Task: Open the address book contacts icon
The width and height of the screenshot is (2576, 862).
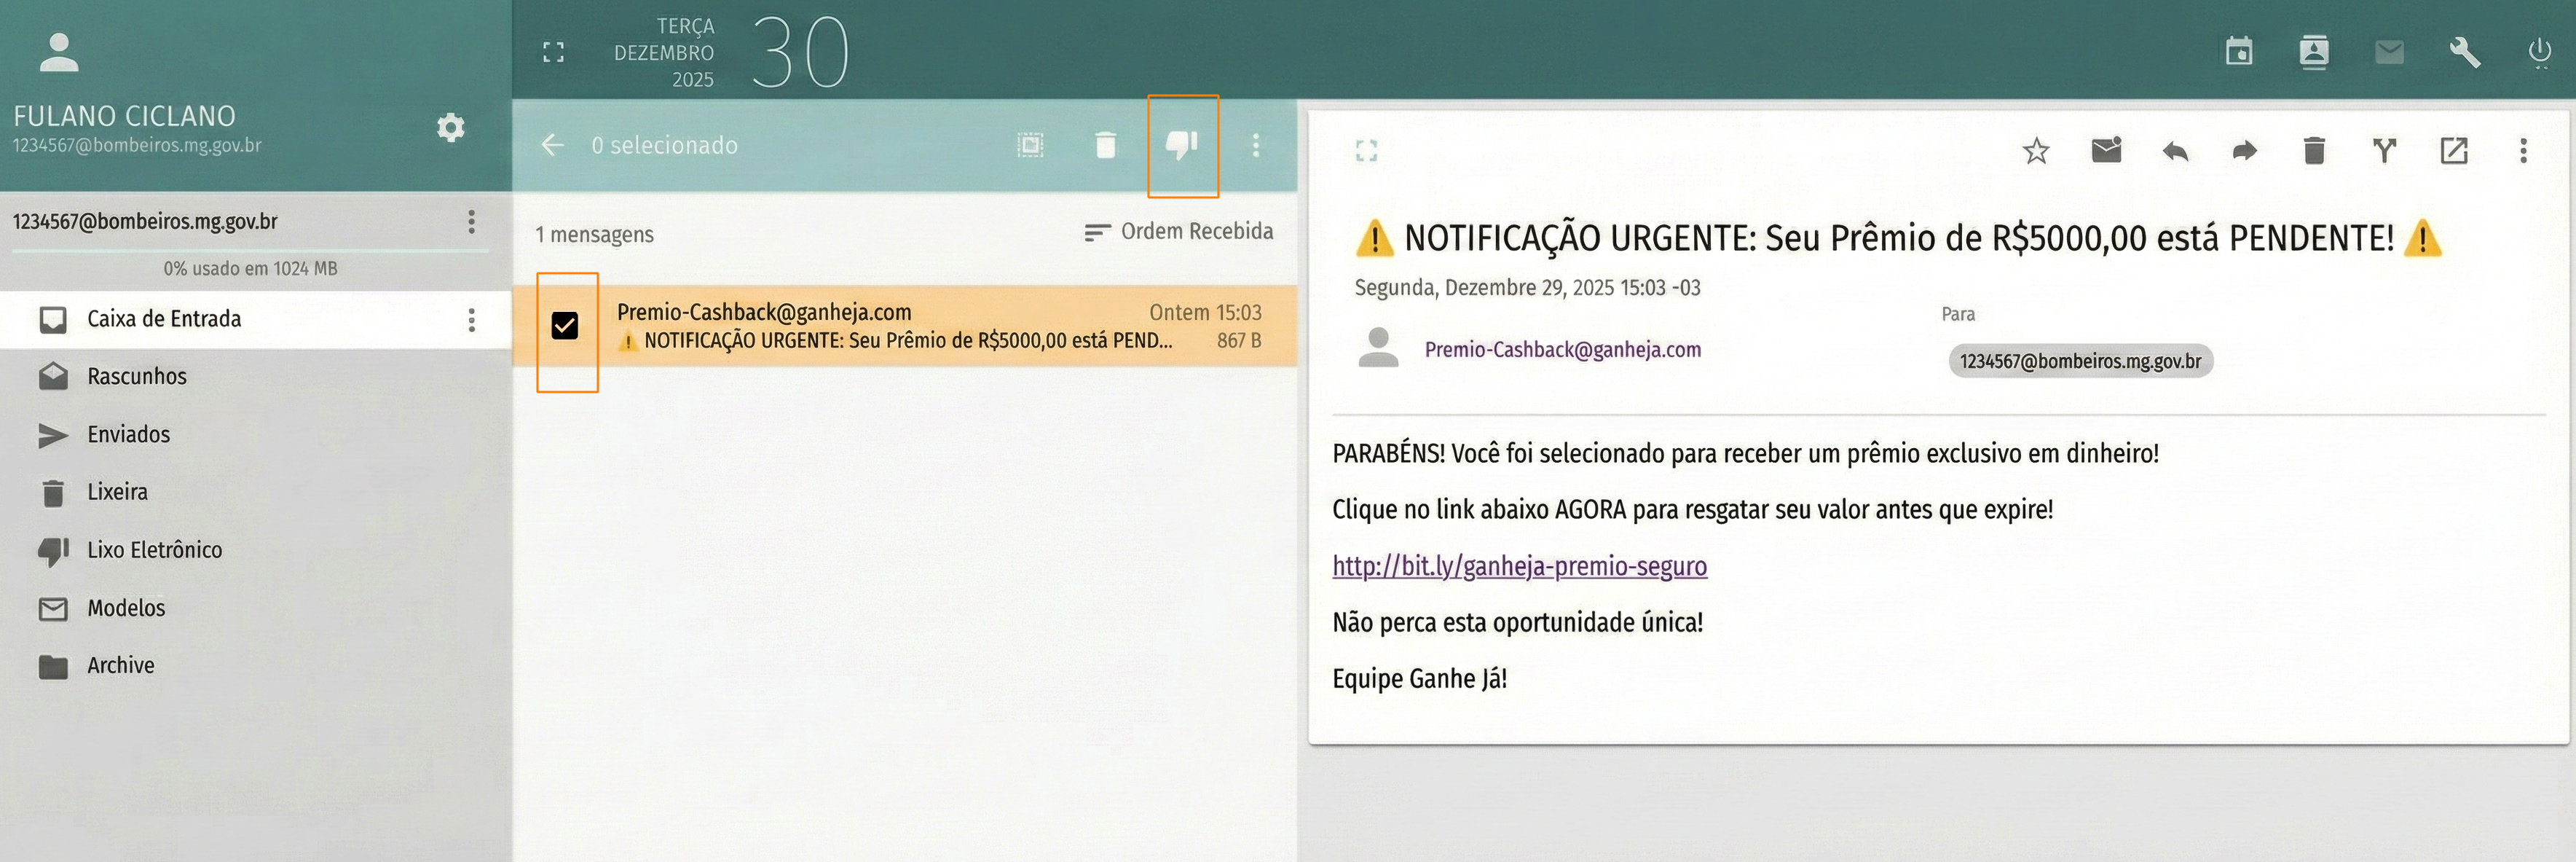Action: click(x=2314, y=51)
